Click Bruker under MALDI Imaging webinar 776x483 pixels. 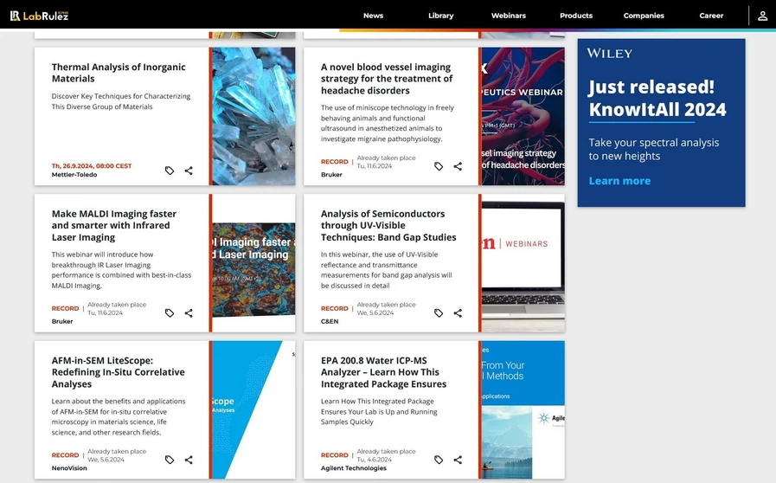[x=62, y=321]
